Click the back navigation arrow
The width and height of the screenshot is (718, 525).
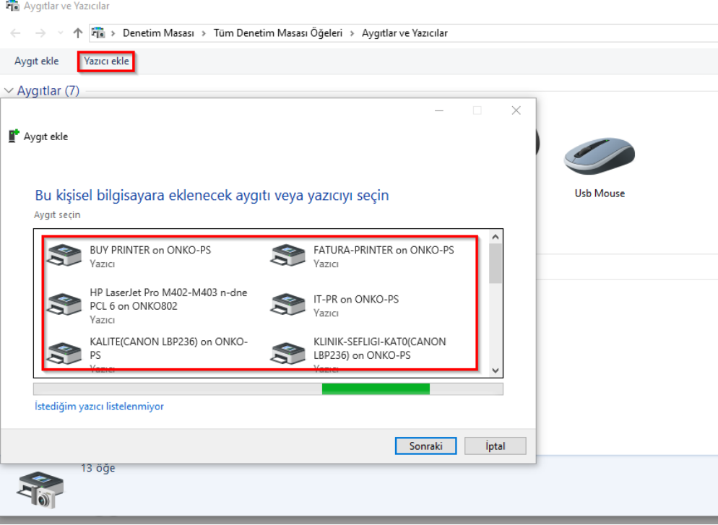[16, 33]
